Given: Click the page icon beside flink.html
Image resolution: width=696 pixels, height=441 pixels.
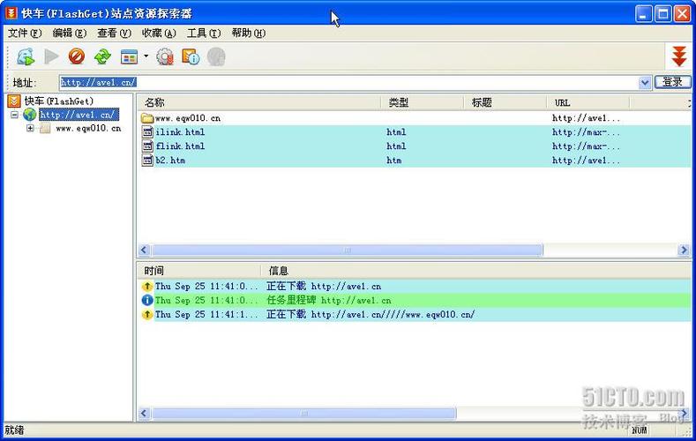Looking at the screenshot, I should [x=147, y=146].
